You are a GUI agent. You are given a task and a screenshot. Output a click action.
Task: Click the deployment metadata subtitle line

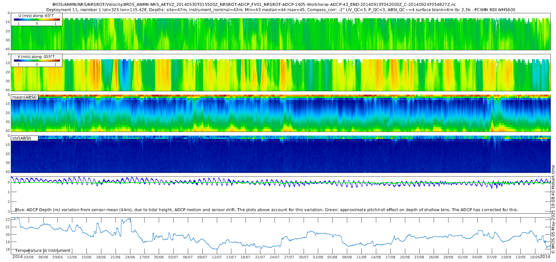pyautogui.click(x=280, y=10)
